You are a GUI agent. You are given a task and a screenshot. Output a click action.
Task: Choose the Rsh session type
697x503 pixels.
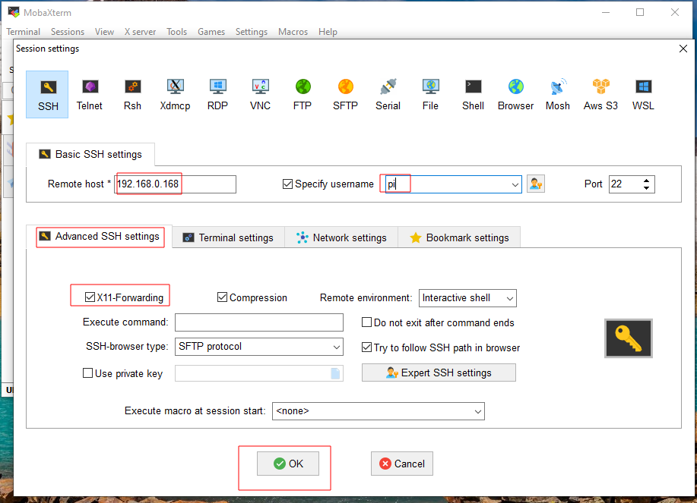click(132, 95)
